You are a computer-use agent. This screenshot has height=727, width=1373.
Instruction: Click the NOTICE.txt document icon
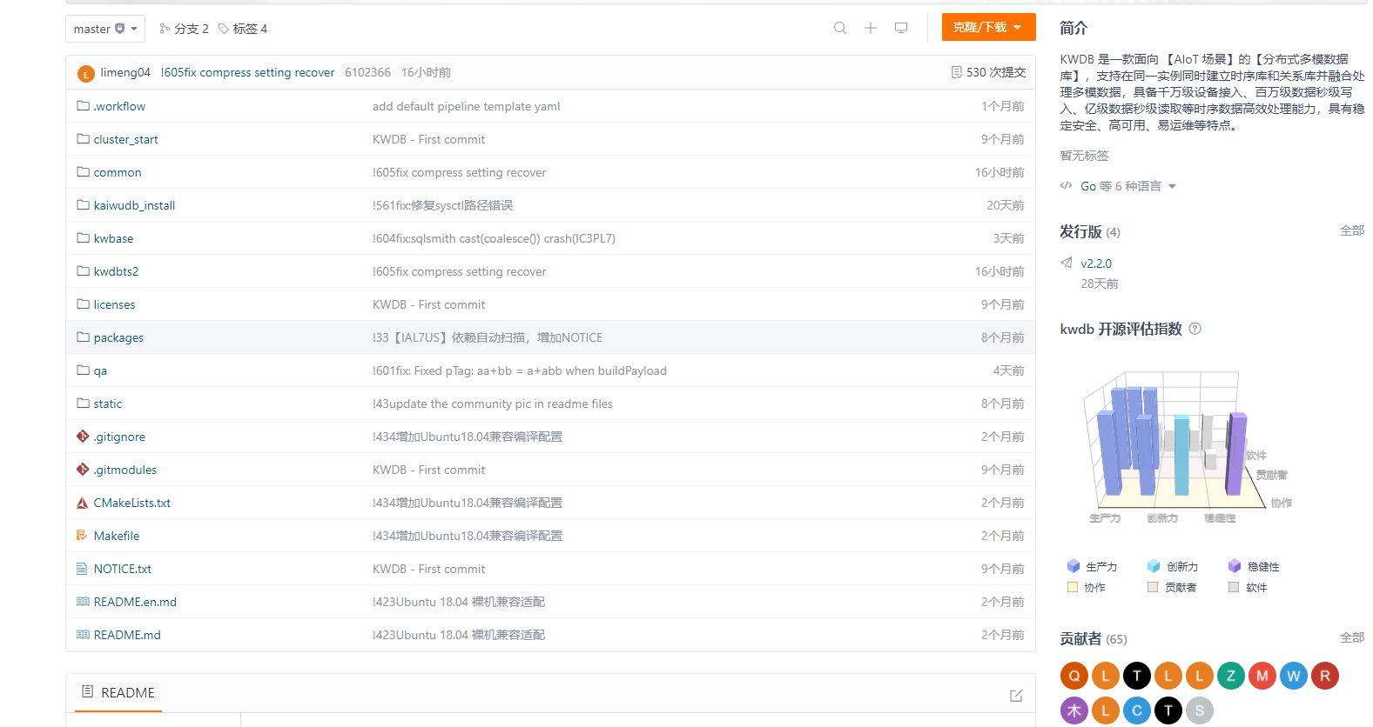(83, 569)
